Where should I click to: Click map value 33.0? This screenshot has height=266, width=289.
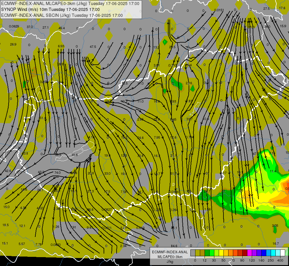(107, 173)
